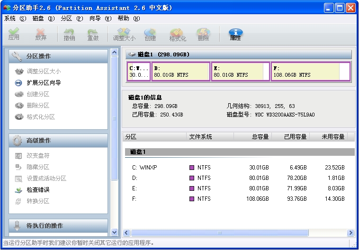Image resolution: width=359 pixels, height=250 pixels.
Task: Open the 系统(S) menu
Action: coord(15,18)
